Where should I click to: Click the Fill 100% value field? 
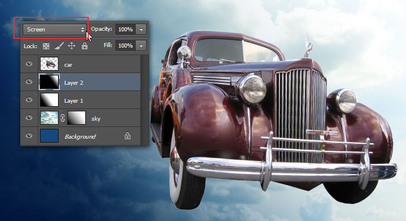click(126, 46)
